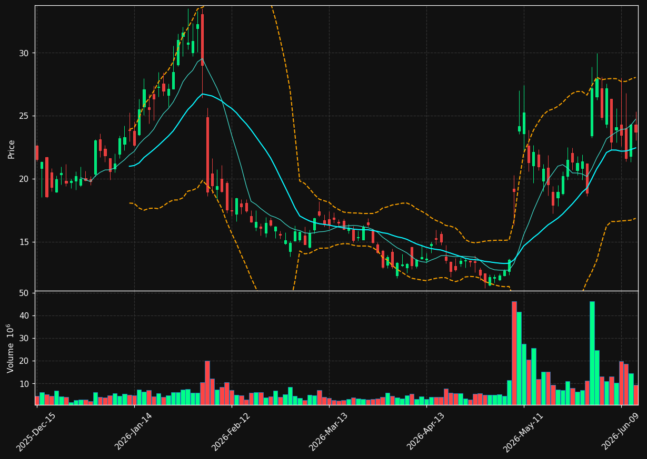Click the "Volume 10^6" axis label

[11, 348]
